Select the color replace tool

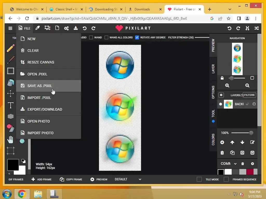click(10, 128)
